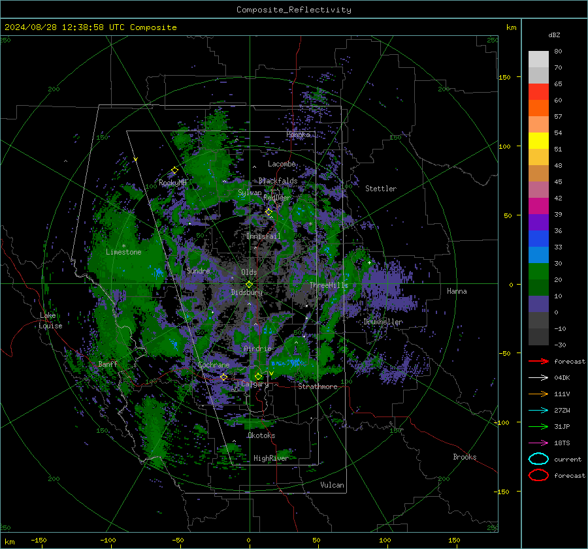Viewport: 588px width, 549px height.
Task: Click the HighRiver label
Action: (270, 458)
